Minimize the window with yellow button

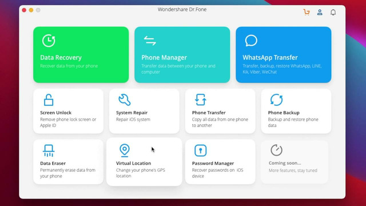[x=31, y=10]
